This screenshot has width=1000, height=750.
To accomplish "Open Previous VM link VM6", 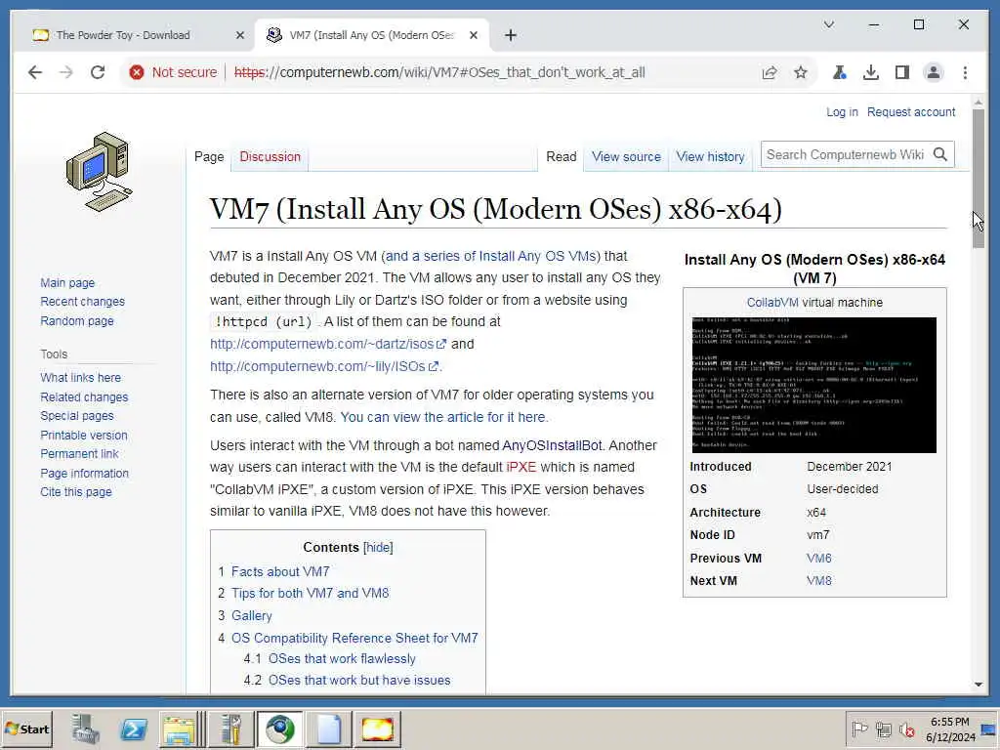I will pos(819,558).
